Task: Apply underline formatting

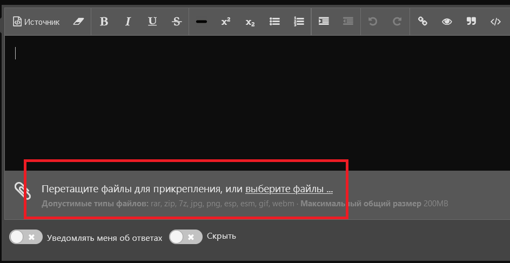Action: pyautogui.click(x=152, y=22)
